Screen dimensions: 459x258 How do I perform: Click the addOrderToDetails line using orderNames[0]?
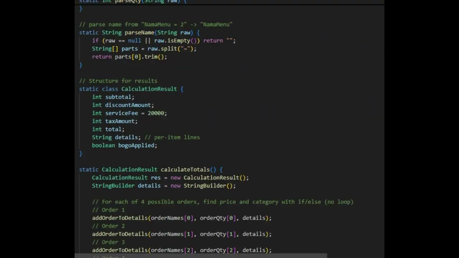tap(182, 218)
